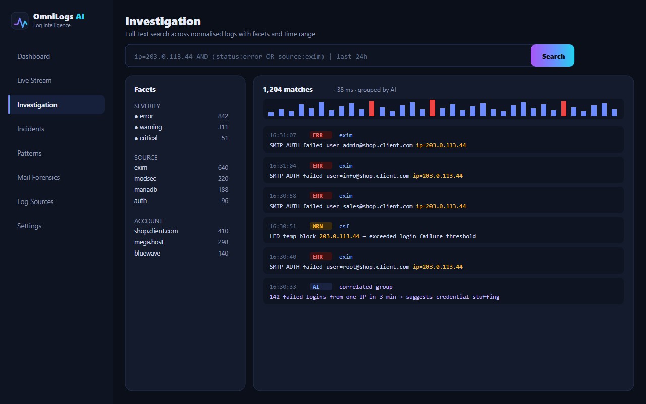Select the Investigation sidebar item
Screen dimensions: 646x404
point(57,105)
